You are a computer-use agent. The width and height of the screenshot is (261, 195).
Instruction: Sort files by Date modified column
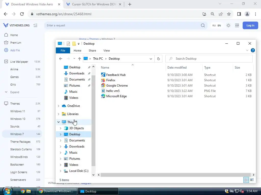177,68
